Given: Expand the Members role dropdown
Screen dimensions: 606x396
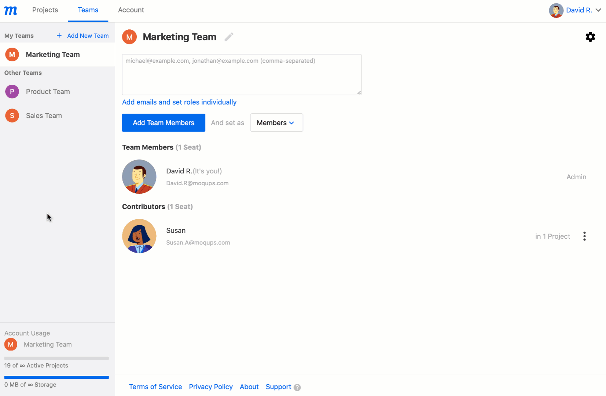Looking at the screenshot, I should coord(276,123).
